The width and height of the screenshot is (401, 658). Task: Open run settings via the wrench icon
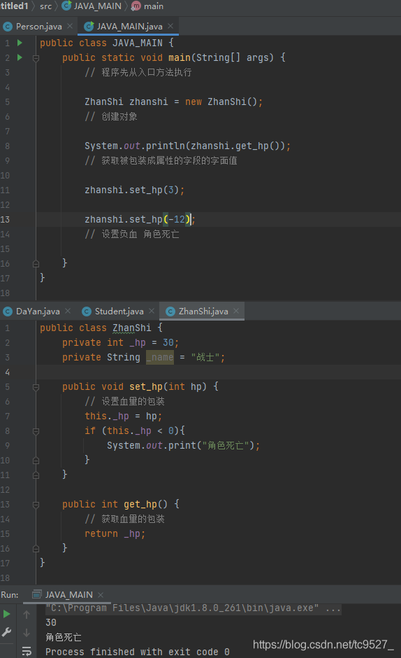(x=7, y=632)
